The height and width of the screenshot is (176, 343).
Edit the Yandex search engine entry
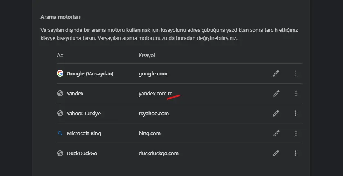(276, 94)
